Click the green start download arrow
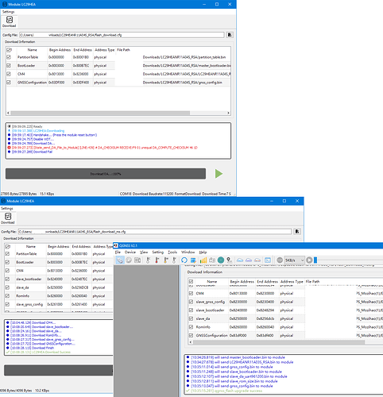This screenshot has height=397, width=383. point(219,174)
